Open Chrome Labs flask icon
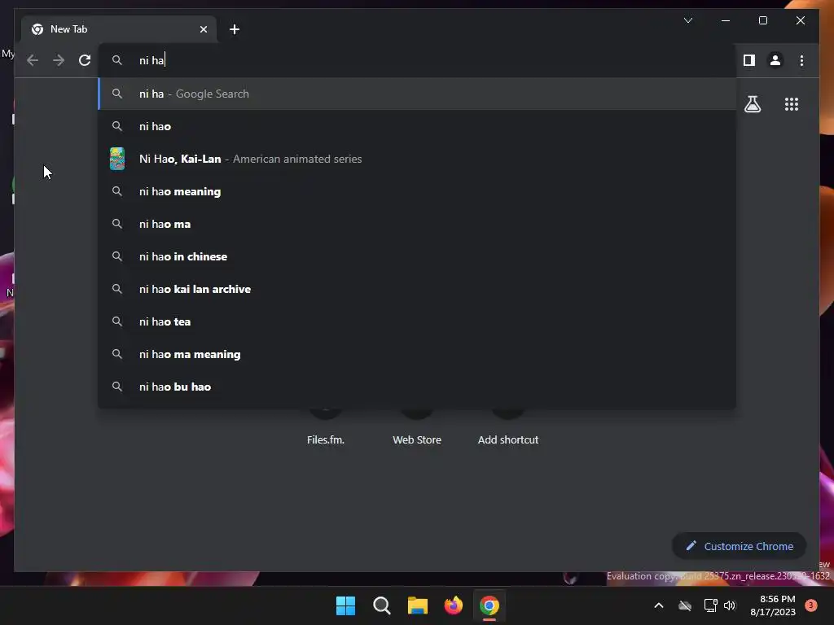 [x=752, y=104]
